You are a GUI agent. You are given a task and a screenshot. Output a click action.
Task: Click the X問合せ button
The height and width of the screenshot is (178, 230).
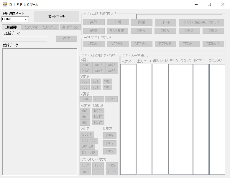pos(93,44)
